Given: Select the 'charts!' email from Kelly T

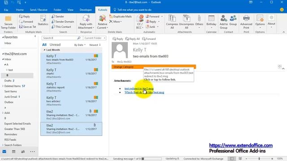Looking at the screenshot, I should click(71, 73).
